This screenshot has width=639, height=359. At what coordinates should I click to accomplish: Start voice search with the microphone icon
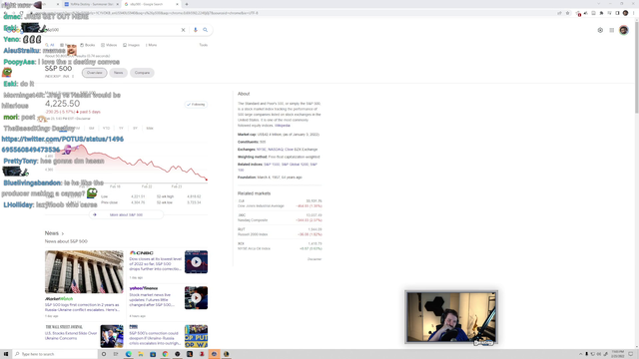[x=196, y=30]
